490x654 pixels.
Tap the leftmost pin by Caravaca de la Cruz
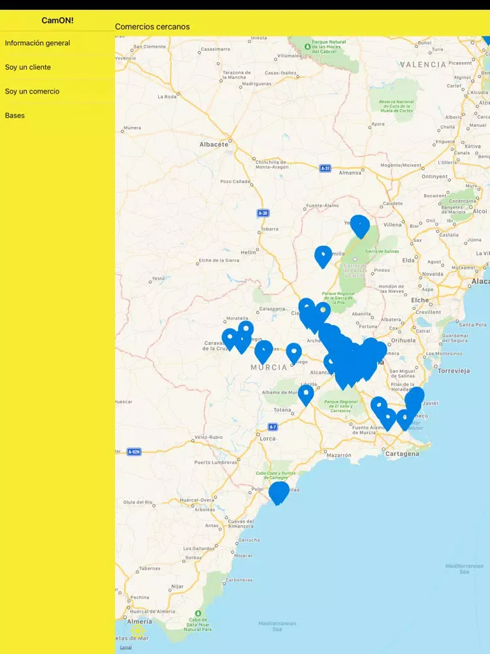[x=229, y=339]
